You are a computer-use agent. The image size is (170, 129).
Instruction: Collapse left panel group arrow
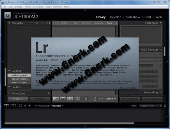(3, 62)
